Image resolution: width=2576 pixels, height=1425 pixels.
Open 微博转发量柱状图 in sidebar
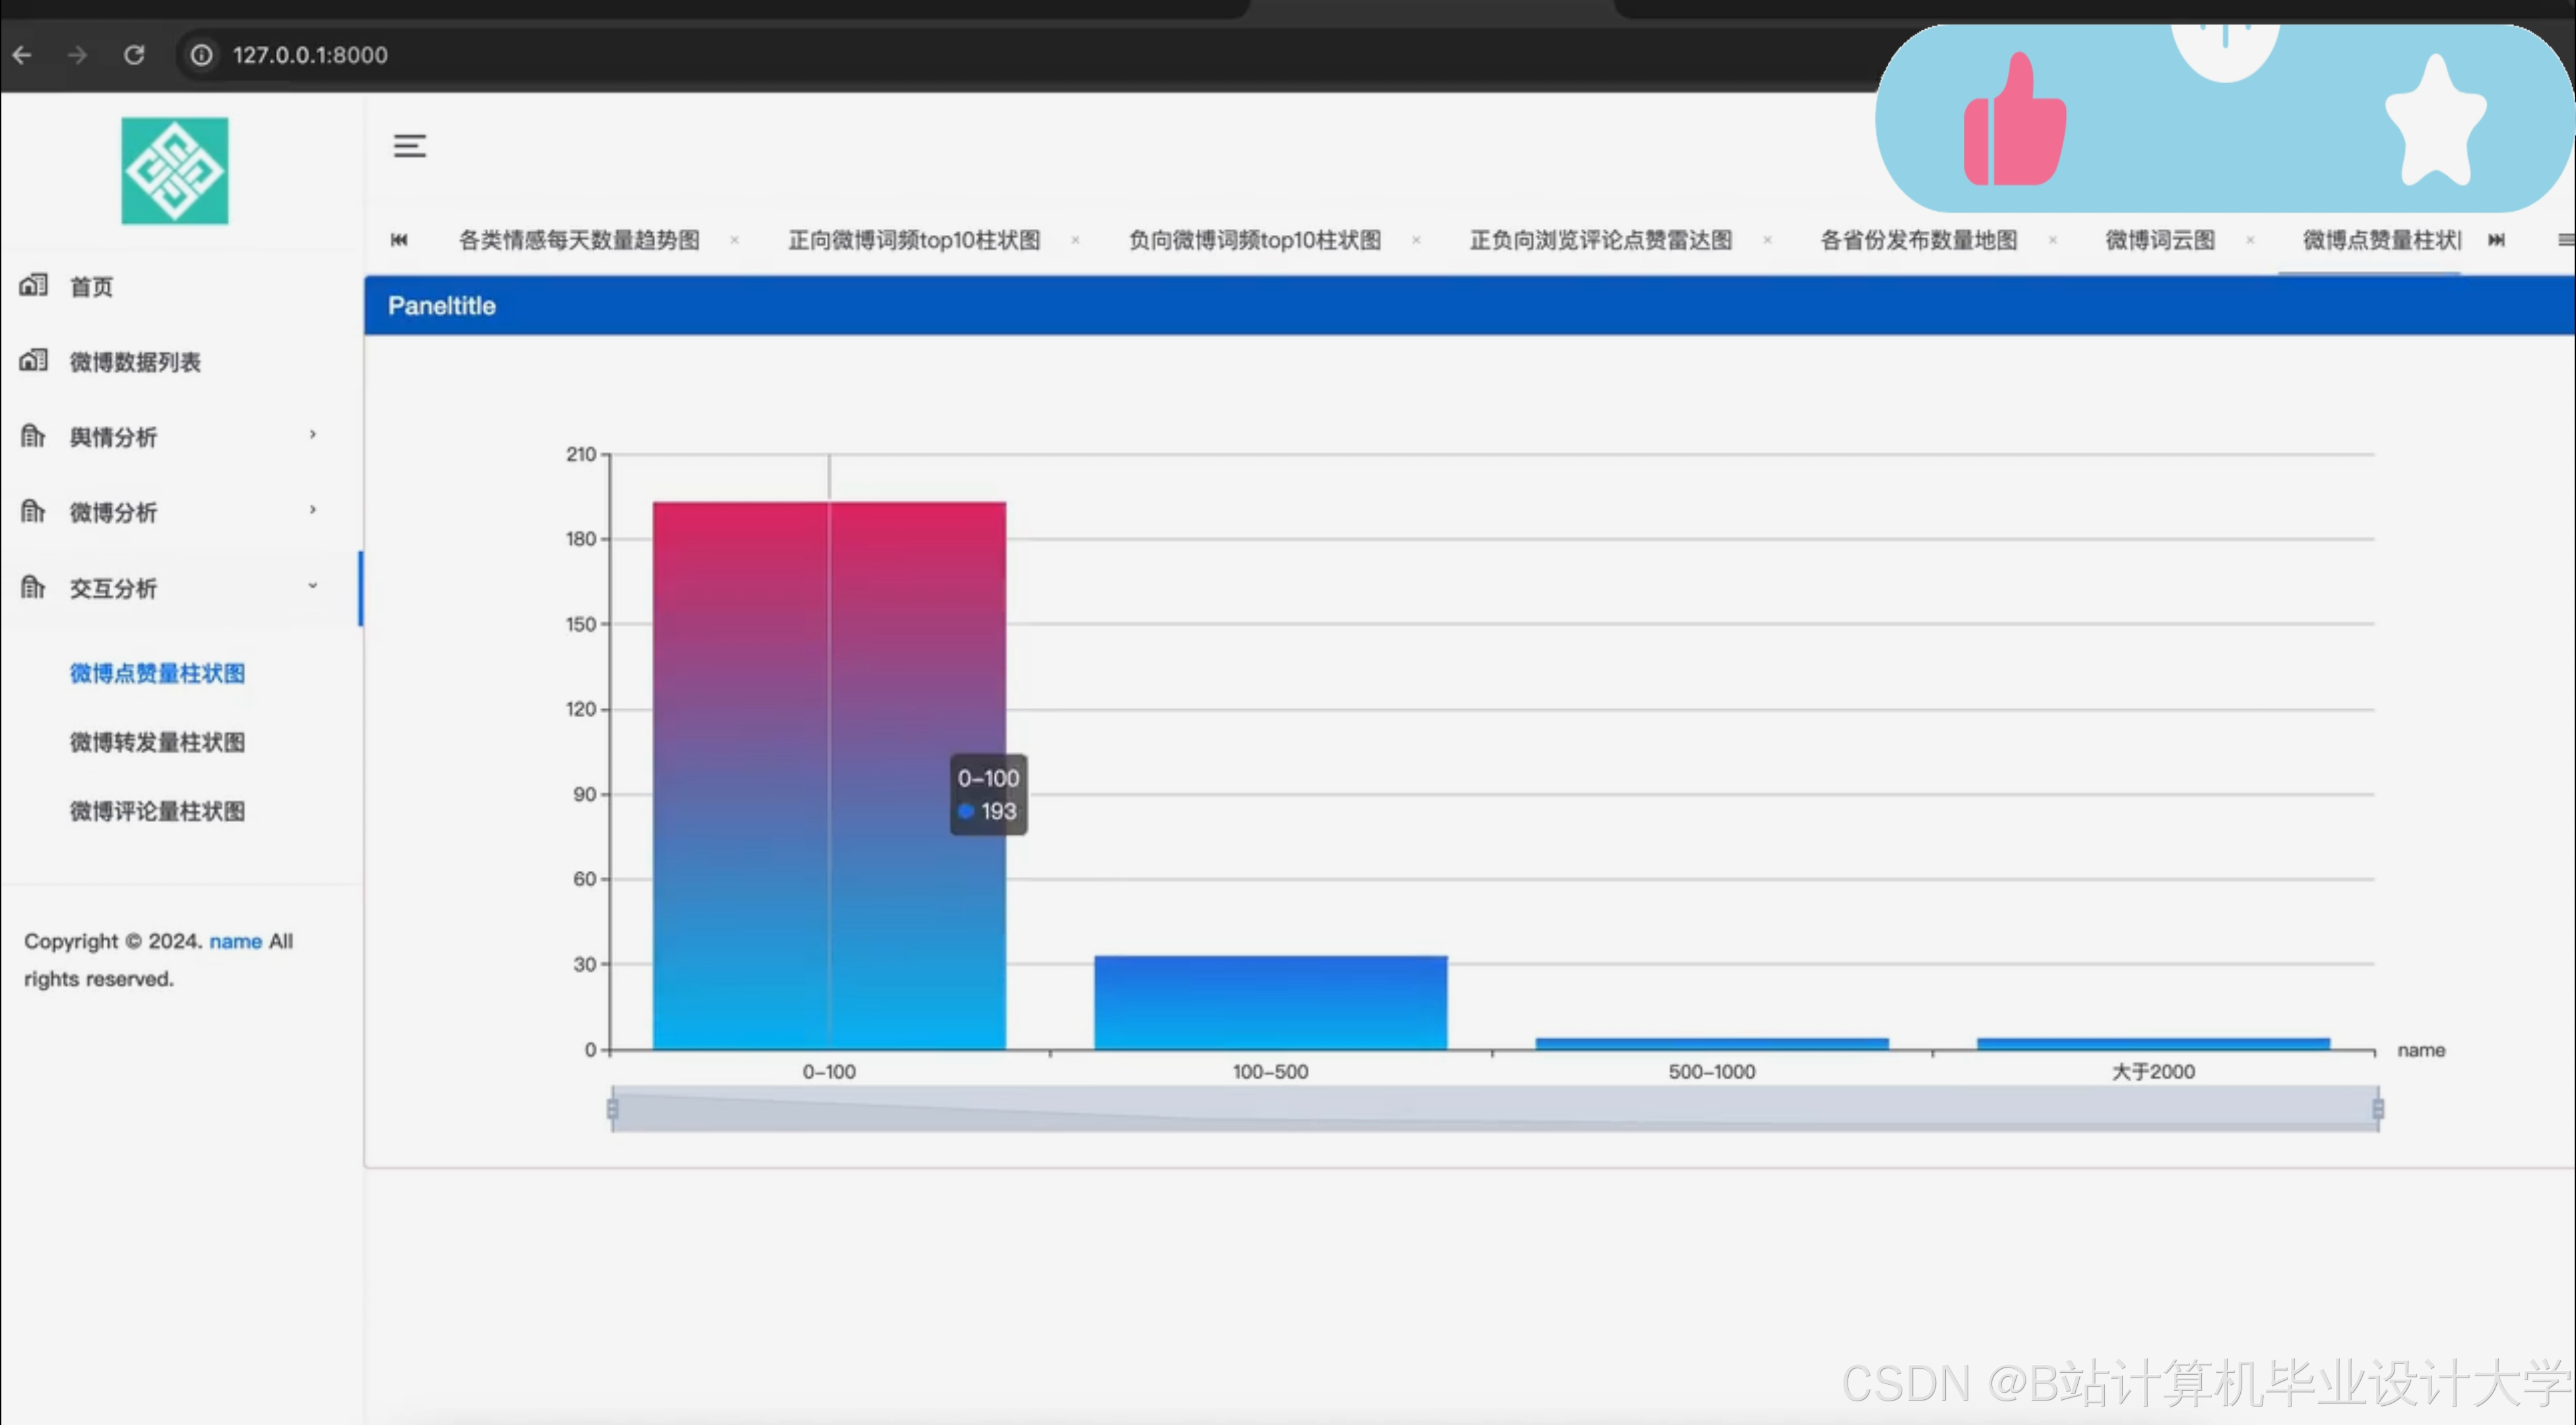pos(157,742)
